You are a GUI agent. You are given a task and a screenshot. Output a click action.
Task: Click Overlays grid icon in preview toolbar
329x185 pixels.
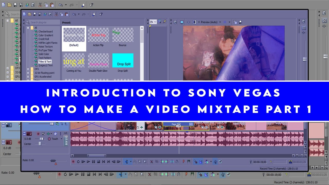click(225, 22)
